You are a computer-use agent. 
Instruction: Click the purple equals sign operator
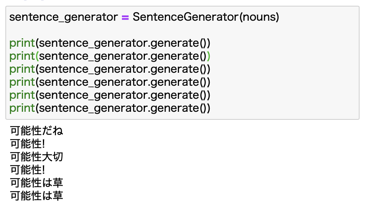click(x=125, y=18)
